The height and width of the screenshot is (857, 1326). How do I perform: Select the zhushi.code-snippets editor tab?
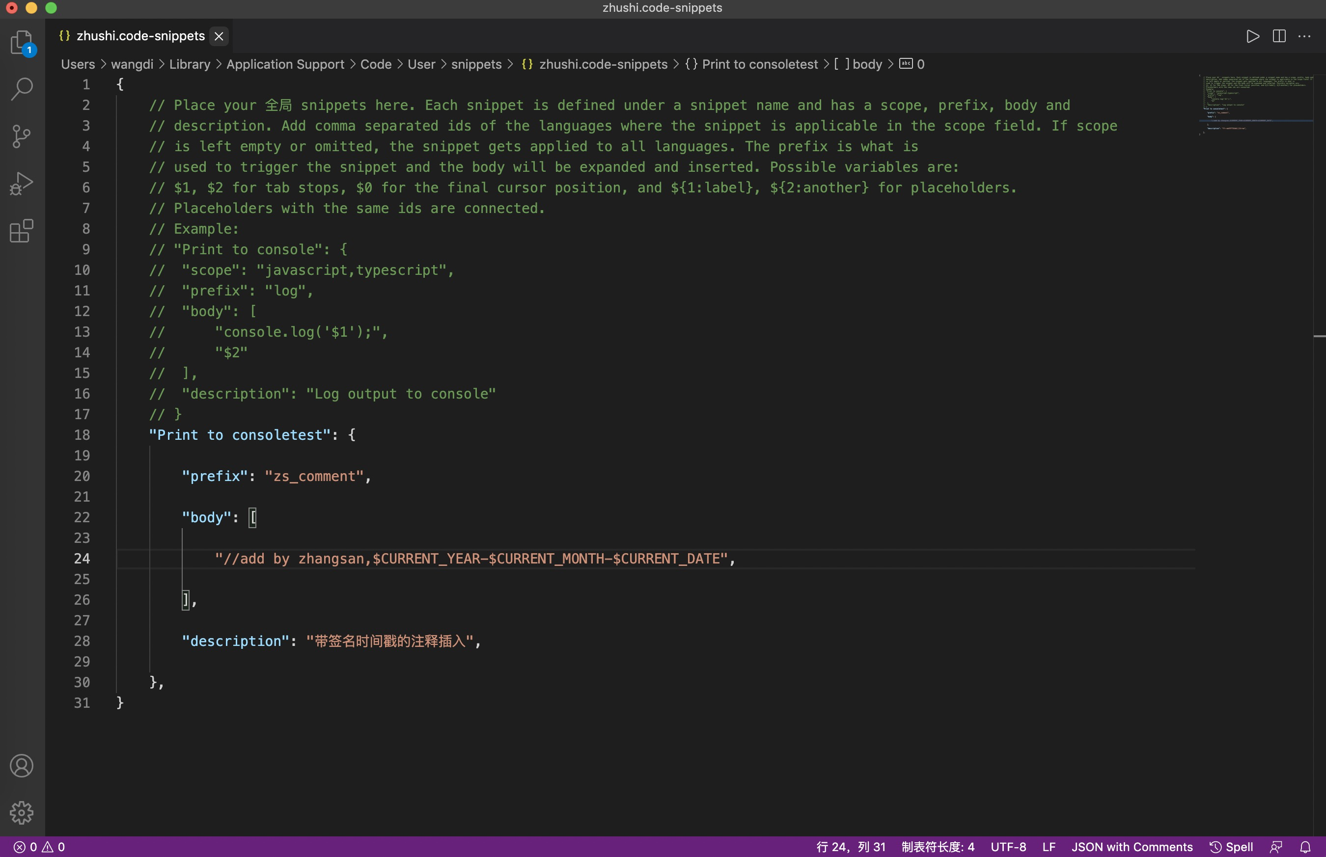[140, 36]
